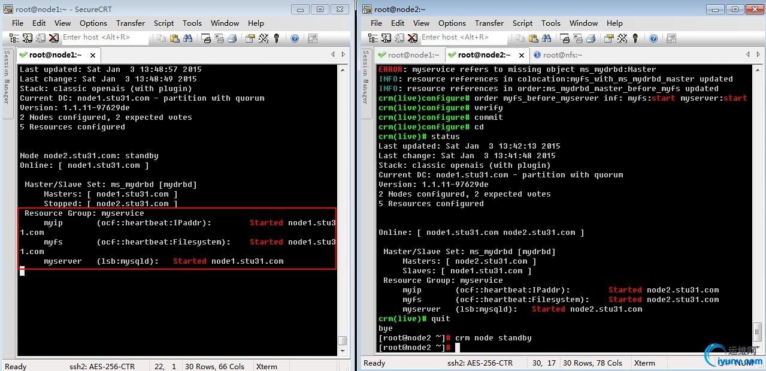This screenshot has height=371, width=766.
Task: Open Window menu in node2 window
Action: 584,23
